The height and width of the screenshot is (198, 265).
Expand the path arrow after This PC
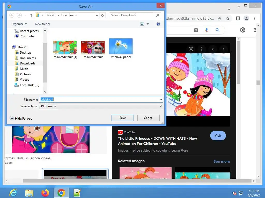click(x=58, y=15)
